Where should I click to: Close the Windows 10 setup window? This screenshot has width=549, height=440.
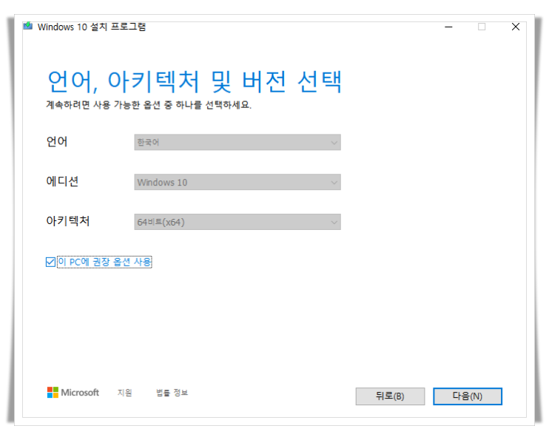(x=516, y=27)
